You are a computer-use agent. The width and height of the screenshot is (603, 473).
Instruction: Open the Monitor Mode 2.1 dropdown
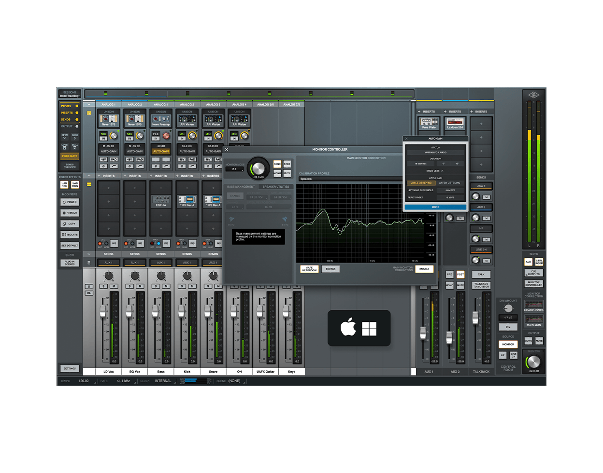click(235, 169)
